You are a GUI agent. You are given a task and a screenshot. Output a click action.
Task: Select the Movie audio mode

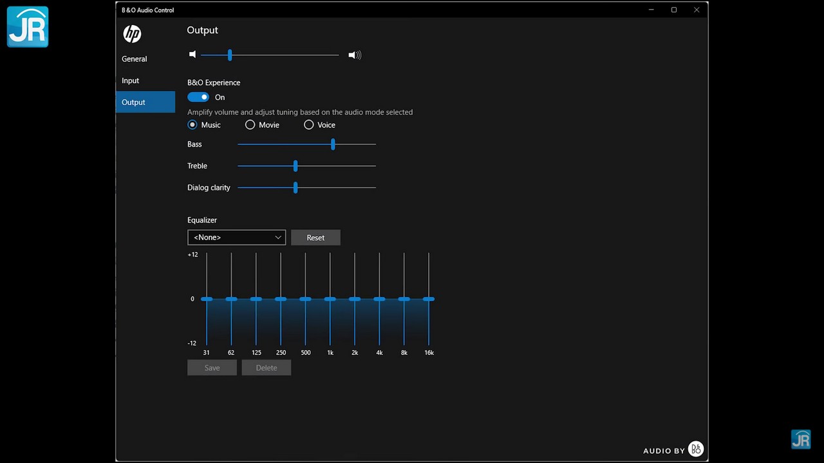tap(250, 125)
